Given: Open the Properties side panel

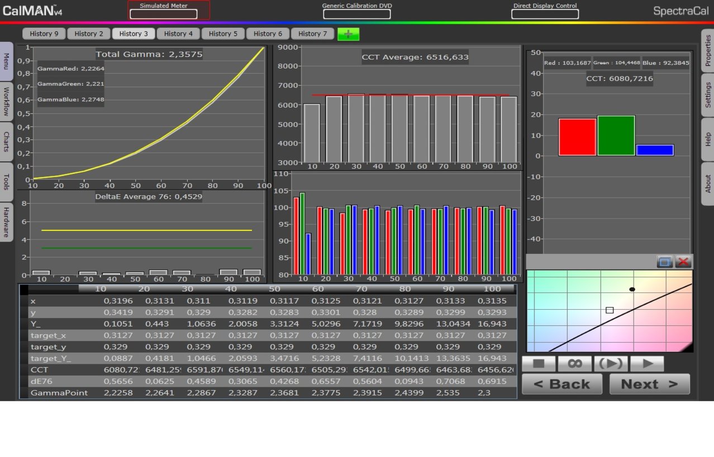Looking at the screenshot, I should [x=708, y=50].
